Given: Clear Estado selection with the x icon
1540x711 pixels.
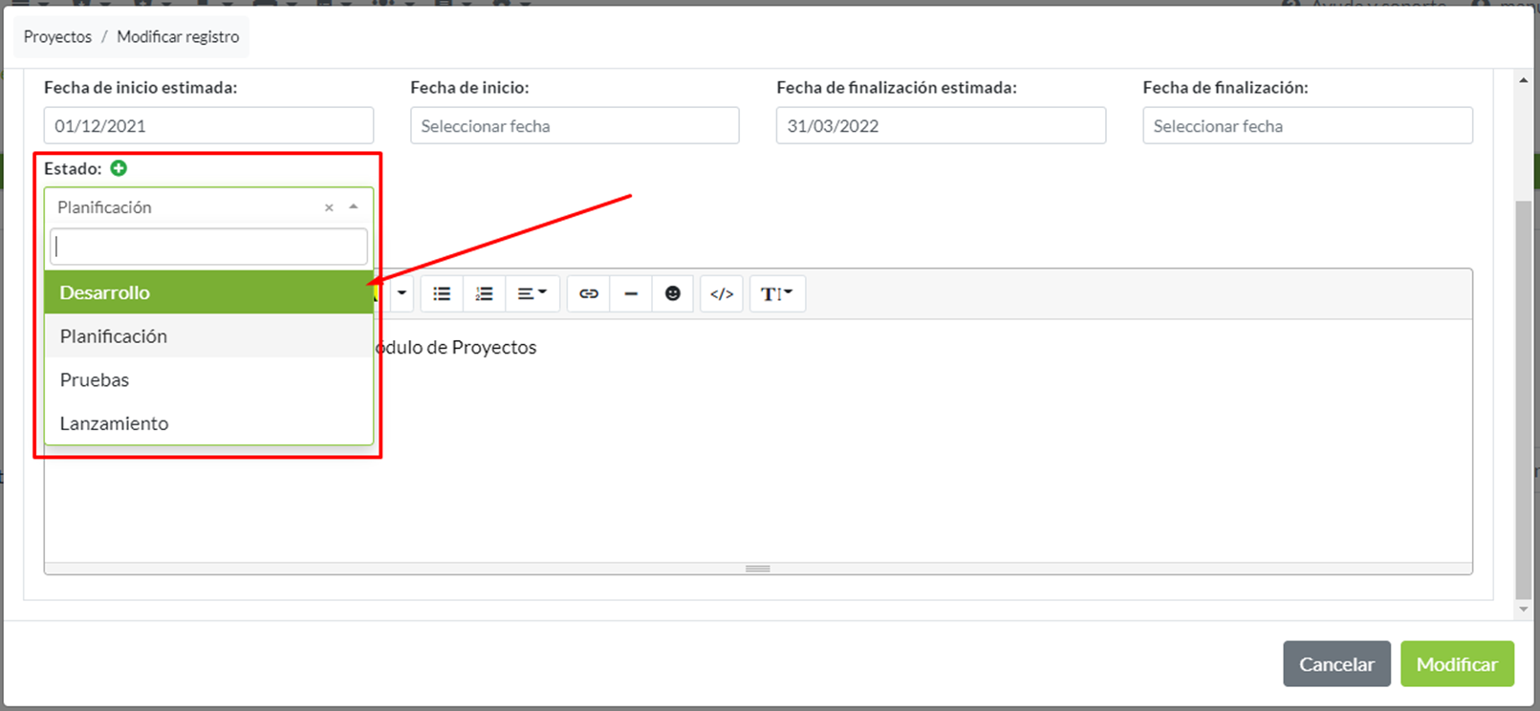Looking at the screenshot, I should [329, 207].
